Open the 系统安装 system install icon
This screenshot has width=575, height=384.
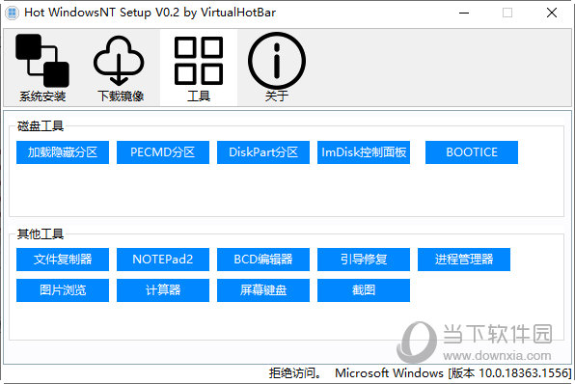tap(42, 68)
